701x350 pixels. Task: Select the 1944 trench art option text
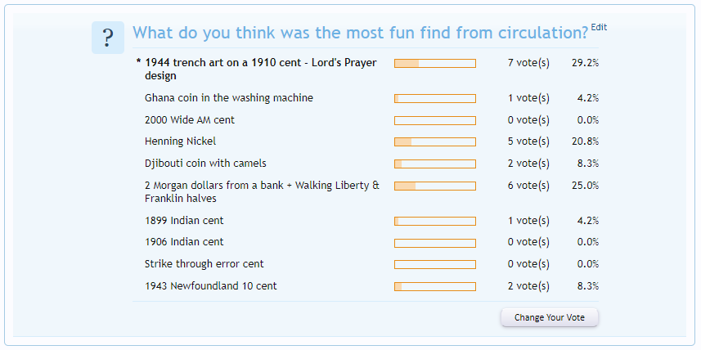(261, 70)
